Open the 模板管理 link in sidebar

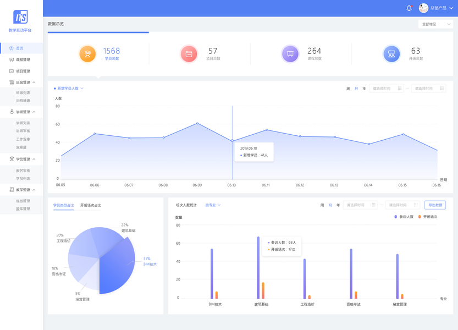(23, 201)
